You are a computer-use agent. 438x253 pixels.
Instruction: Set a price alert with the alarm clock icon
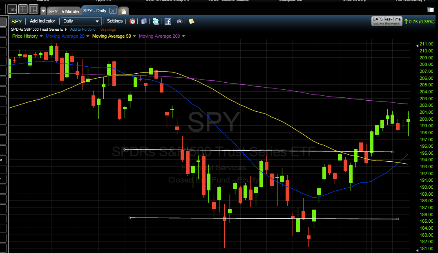[x=132, y=21]
